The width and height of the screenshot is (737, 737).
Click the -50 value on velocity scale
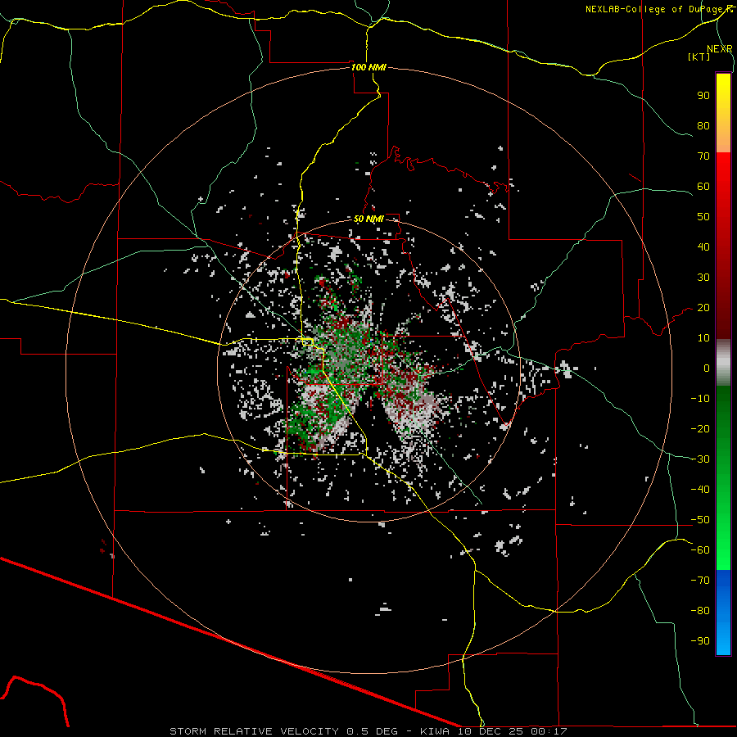(x=700, y=520)
